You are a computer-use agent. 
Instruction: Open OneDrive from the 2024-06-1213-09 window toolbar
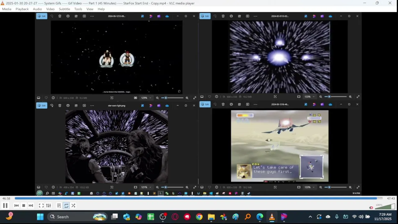167,16
